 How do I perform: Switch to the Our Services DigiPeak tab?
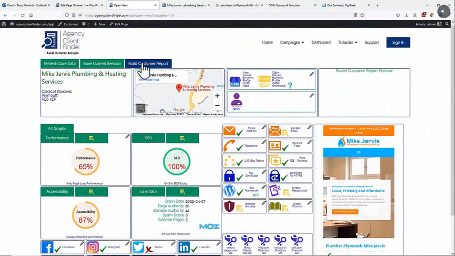[x=345, y=5]
